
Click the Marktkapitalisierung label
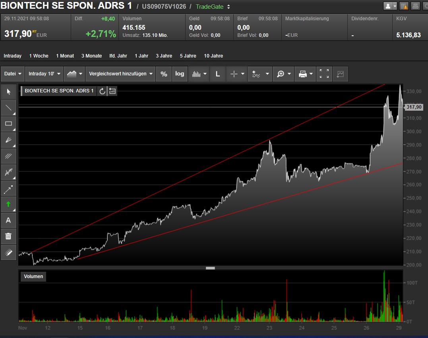(x=307, y=19)
